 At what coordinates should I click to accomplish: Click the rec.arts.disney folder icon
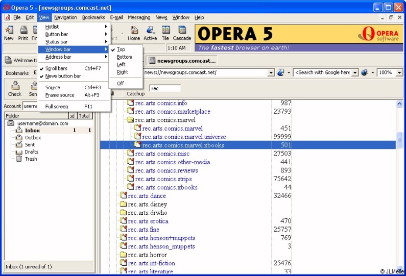tap(123, 205)
